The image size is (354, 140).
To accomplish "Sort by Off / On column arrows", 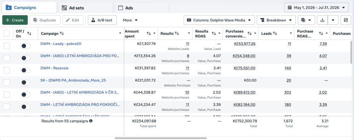I will point(29,33).
